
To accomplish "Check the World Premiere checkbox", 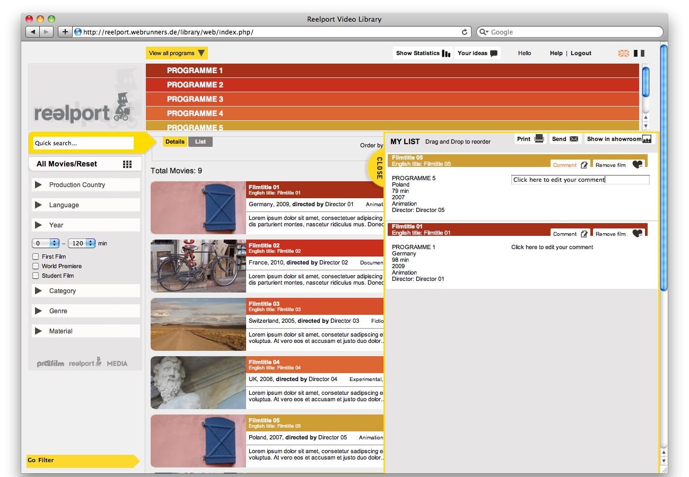I will 36,266.
